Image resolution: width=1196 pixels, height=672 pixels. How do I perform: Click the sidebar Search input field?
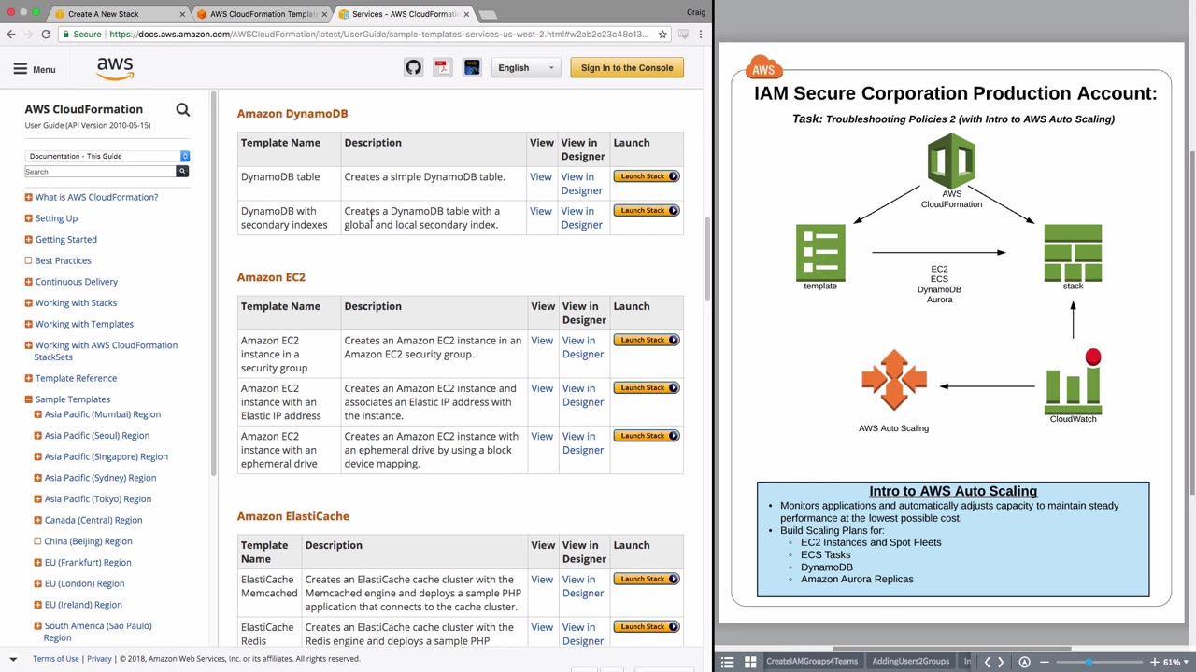(x=100, y=172)
